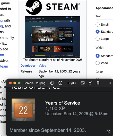Click the '1,100 XP' text
This screenshot has height=136, width=113.
(x=55, y=109)
